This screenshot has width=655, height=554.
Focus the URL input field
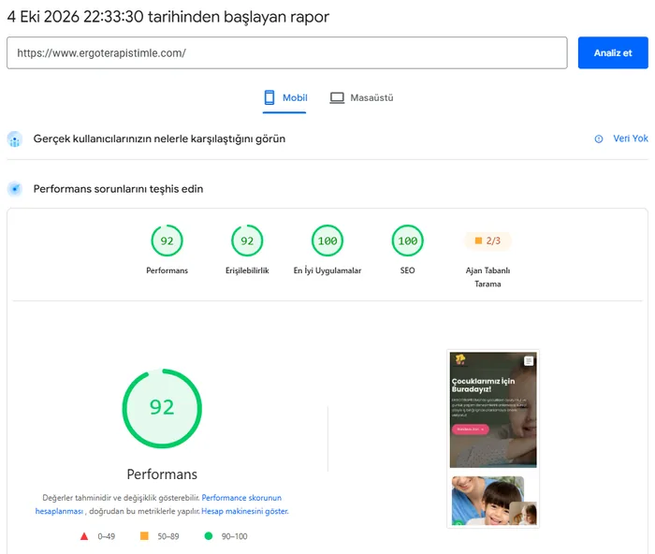coord(287,52)
